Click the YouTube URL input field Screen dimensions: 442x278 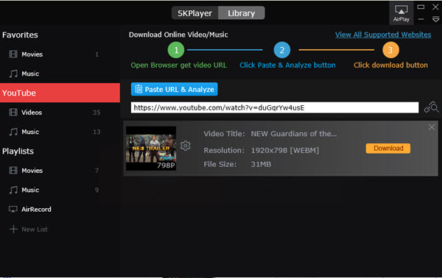tap(275, 107)
